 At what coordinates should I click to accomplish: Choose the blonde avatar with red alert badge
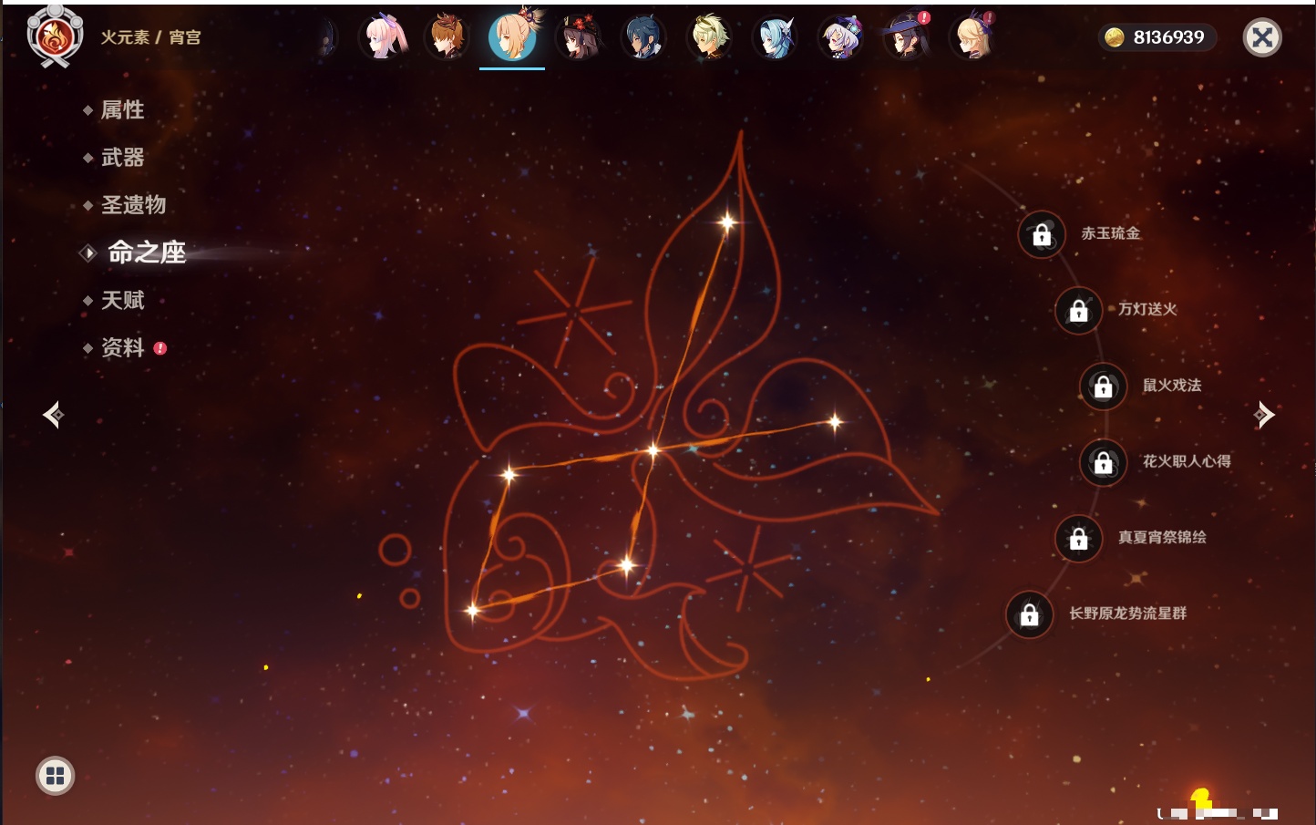click(972, 37)
